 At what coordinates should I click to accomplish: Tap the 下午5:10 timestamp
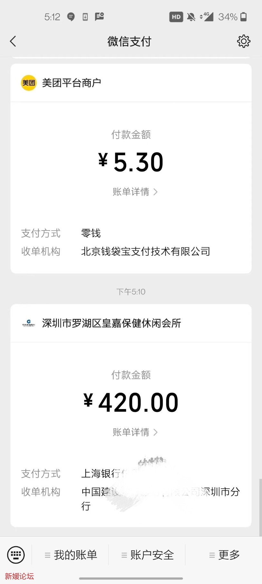131,292
